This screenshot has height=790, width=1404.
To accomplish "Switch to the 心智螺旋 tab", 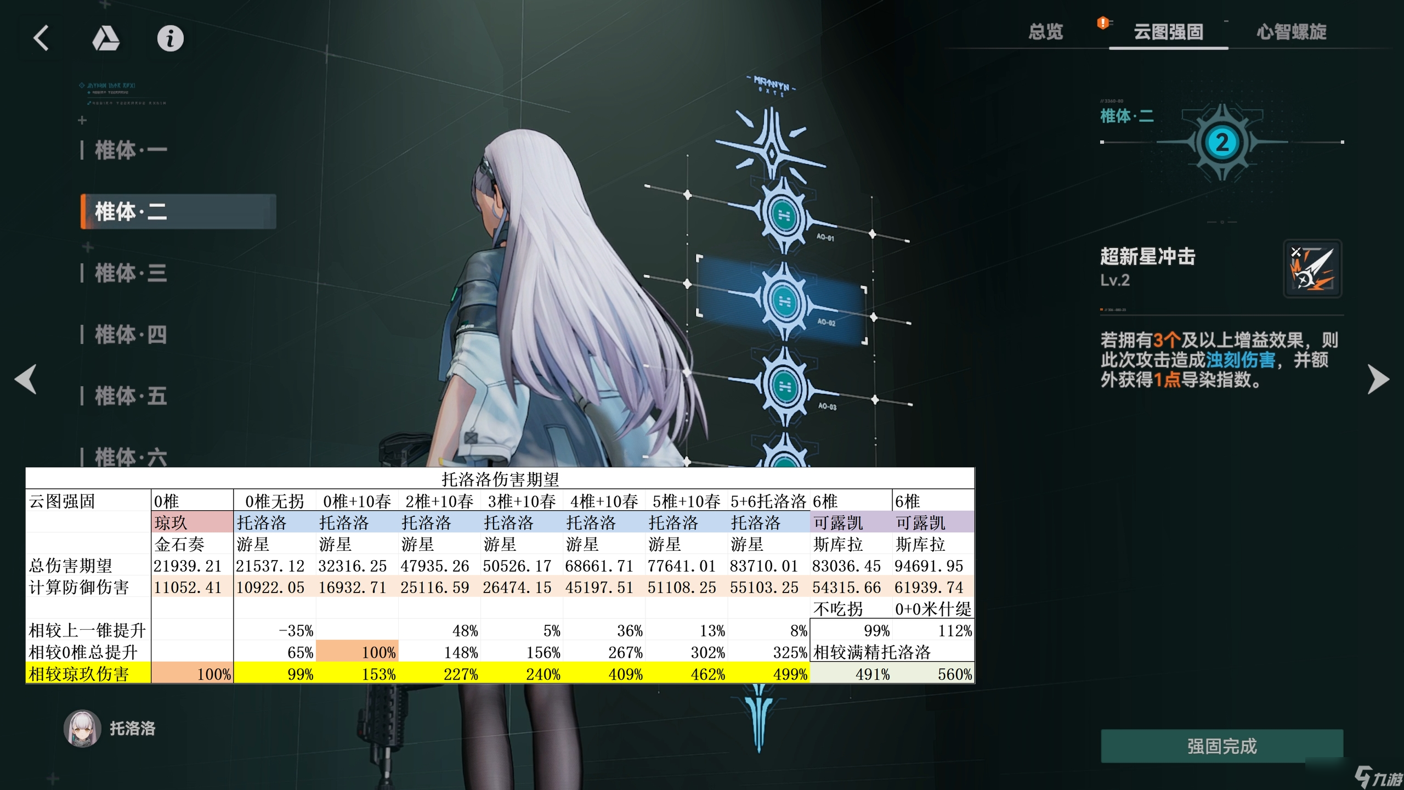I will click(x=1292, y=32).
